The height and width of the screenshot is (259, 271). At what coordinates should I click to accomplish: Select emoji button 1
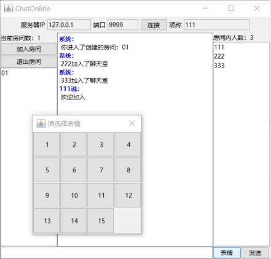pos(47,144)
